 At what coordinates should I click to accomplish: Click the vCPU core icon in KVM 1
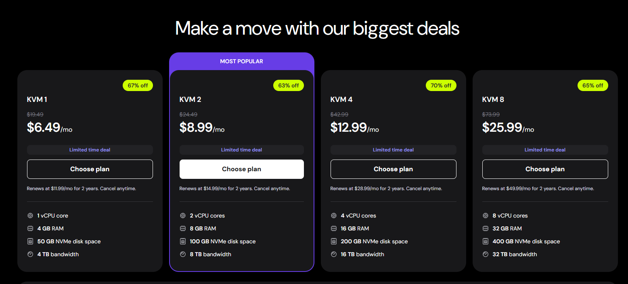click(x=30, y=216)
